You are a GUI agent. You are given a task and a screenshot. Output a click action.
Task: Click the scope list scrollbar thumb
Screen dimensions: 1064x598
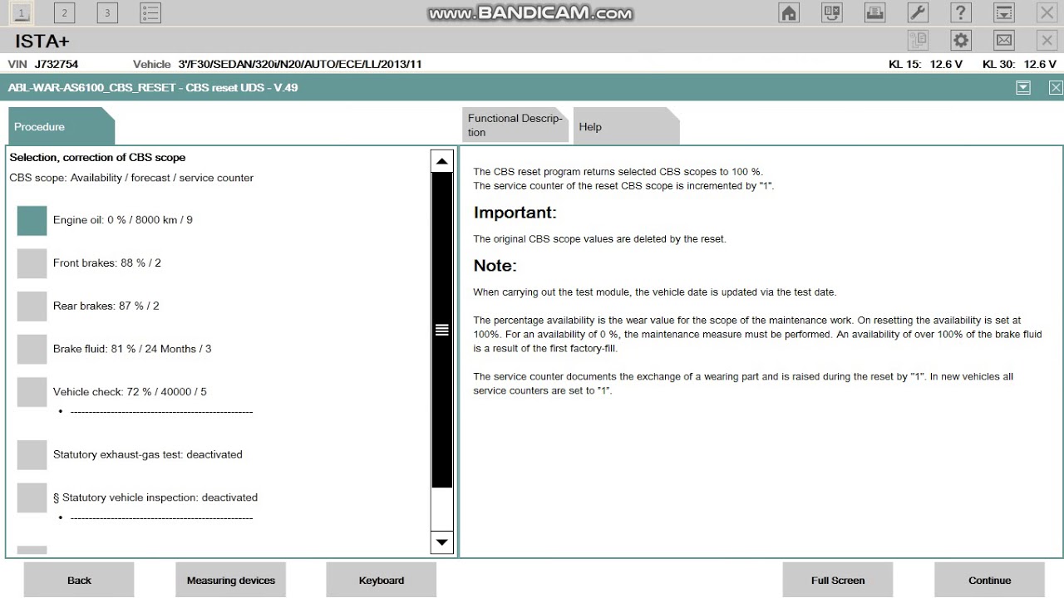click(x=442, y=331)
